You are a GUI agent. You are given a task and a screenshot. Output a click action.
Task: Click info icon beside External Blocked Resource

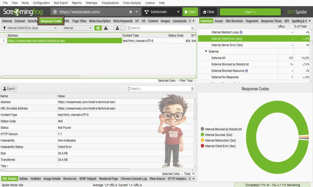pos(246,71)
